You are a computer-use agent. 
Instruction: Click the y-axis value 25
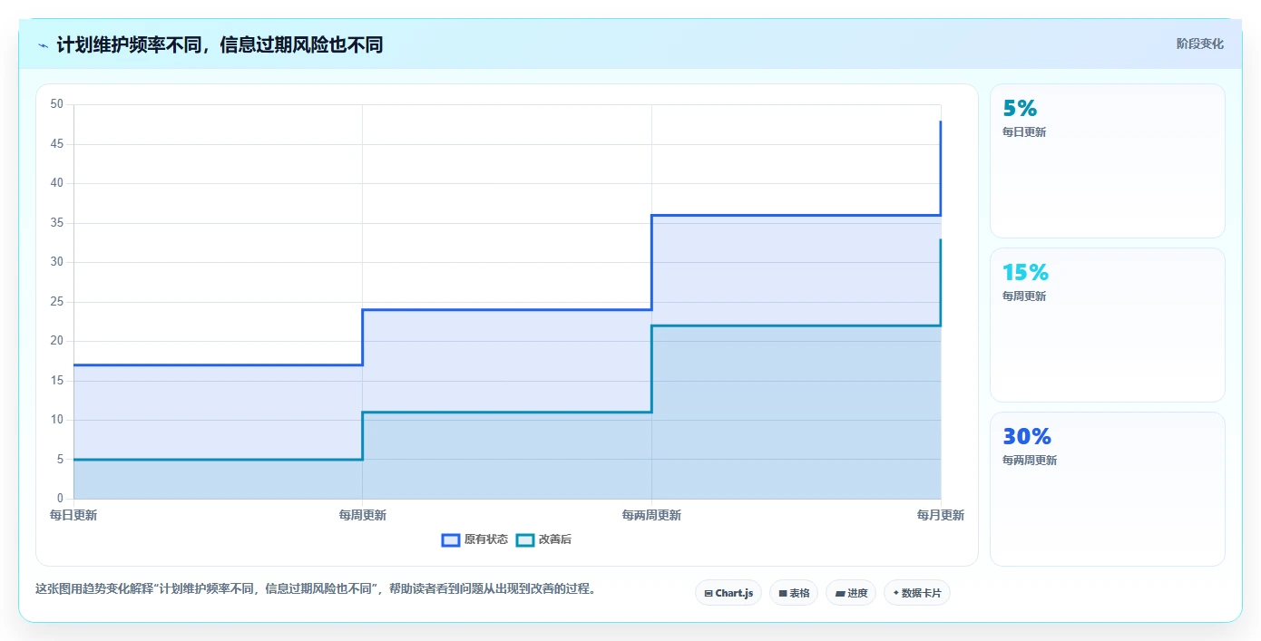57,302
